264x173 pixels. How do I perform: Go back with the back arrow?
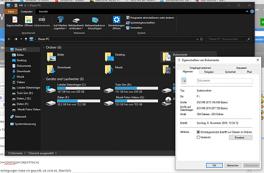coord(9,39)
